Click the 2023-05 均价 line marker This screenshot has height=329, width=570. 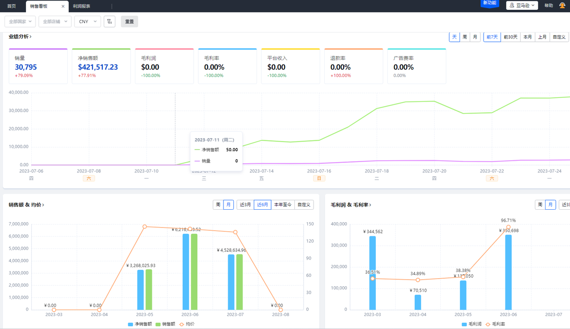(145, 227)
